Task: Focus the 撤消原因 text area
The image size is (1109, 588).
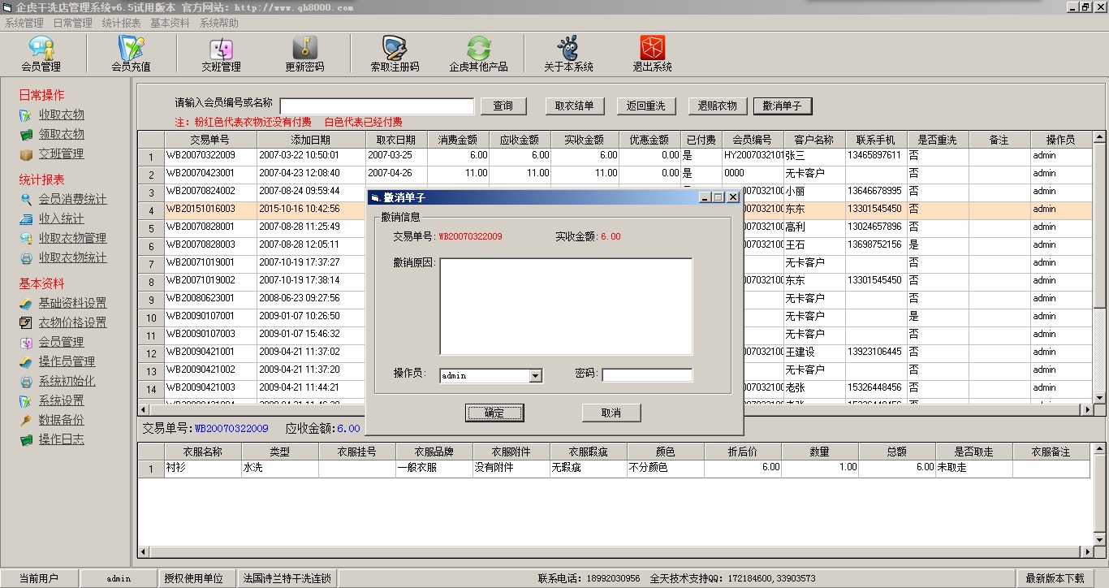Action: click(566, 306)
